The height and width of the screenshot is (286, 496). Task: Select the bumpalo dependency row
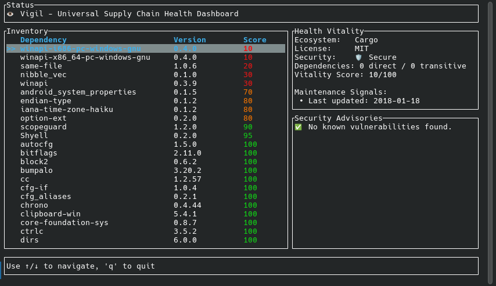pyautogui.click(x=146, y=171)
